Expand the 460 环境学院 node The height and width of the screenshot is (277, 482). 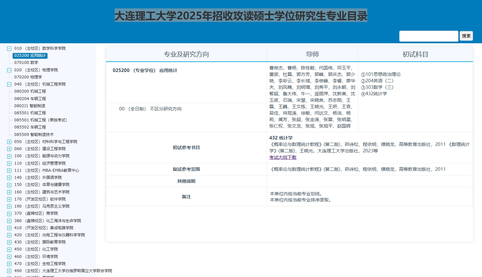coord(9,257)
